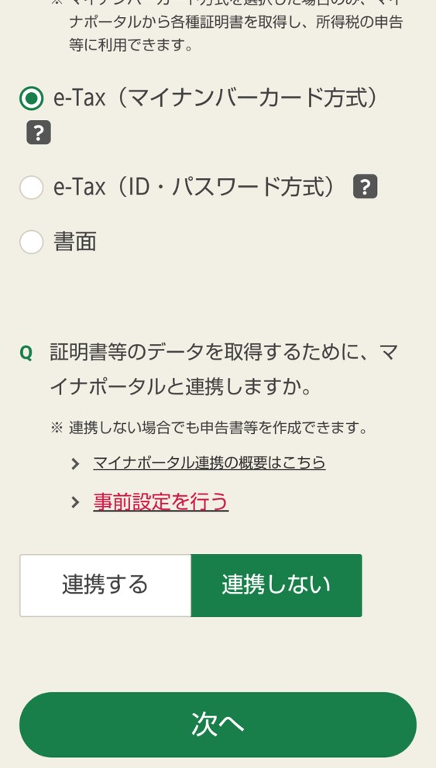This screenshot has width=436, height=768.
Task: Open マイナポータル連携の概要はこちら link
Action: tap(209, 463)
